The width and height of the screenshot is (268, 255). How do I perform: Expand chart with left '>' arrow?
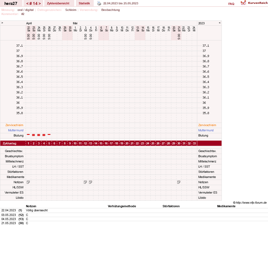[2, 23]
